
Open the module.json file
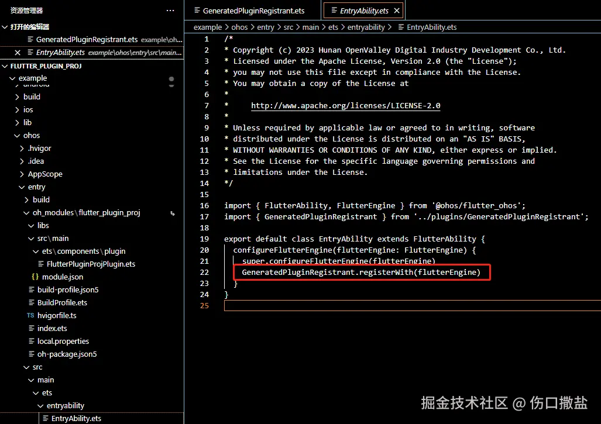63,277
